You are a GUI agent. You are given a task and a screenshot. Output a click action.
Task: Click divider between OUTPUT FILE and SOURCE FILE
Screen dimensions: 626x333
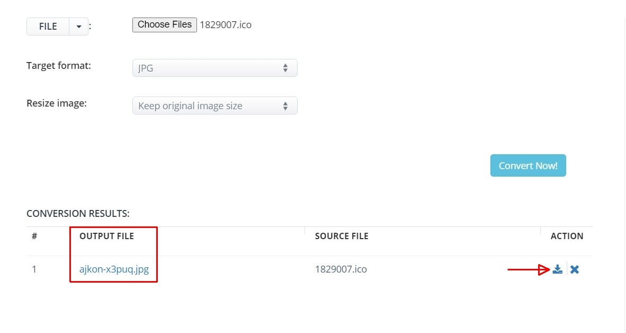point(305,231)
